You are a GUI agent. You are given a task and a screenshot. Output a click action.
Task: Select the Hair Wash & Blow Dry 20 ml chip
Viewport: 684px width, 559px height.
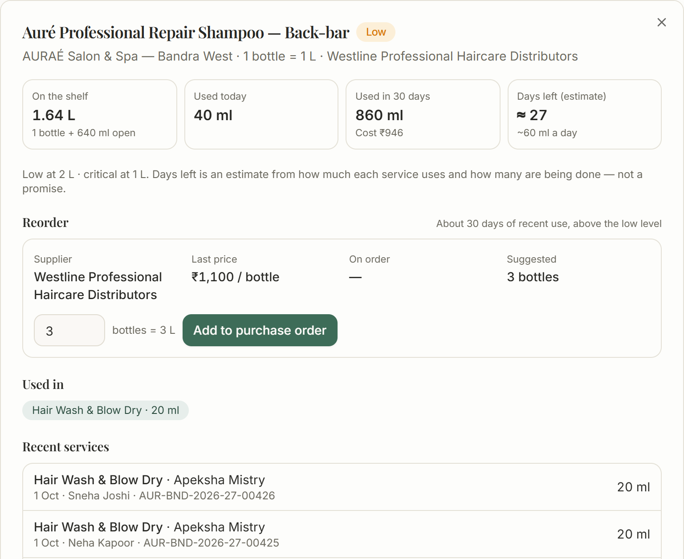tap(106, 410)
